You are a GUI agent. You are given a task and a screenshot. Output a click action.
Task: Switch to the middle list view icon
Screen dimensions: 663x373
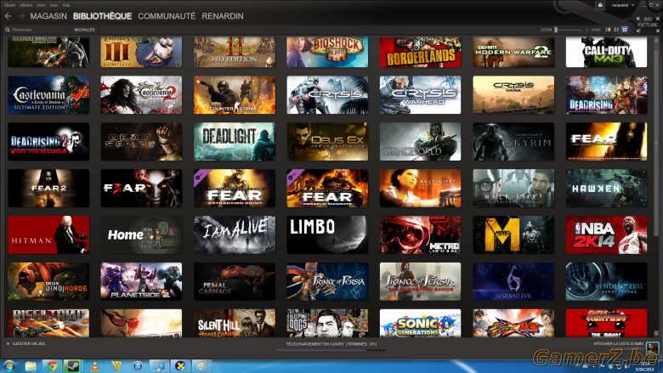(616, 30)
